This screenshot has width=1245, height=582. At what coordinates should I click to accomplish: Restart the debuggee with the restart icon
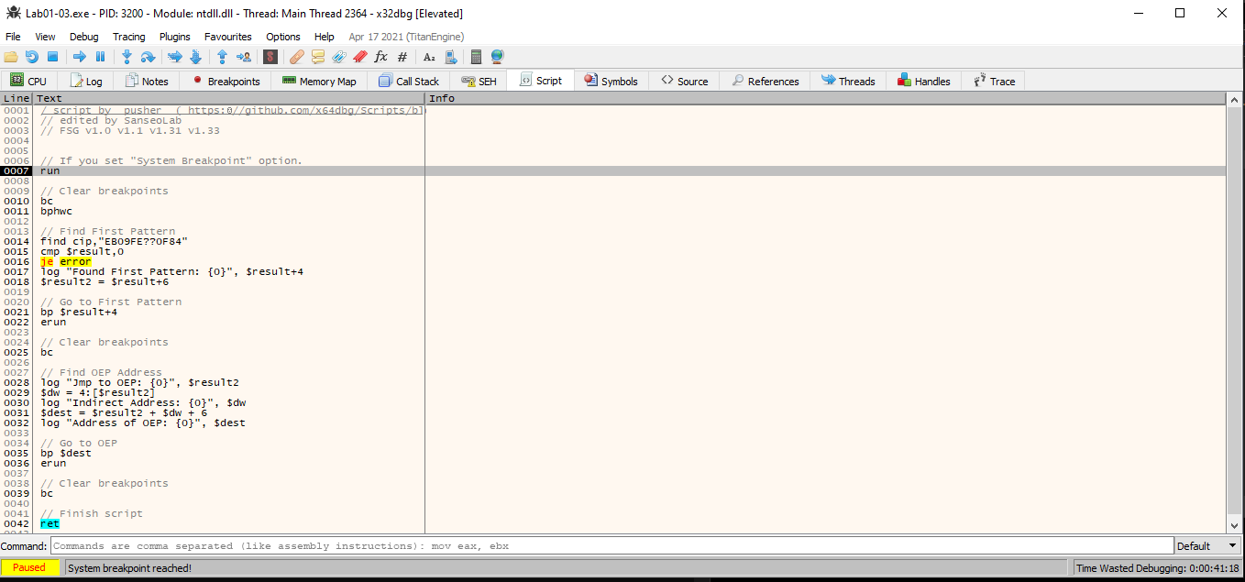(x=32, y=57)
